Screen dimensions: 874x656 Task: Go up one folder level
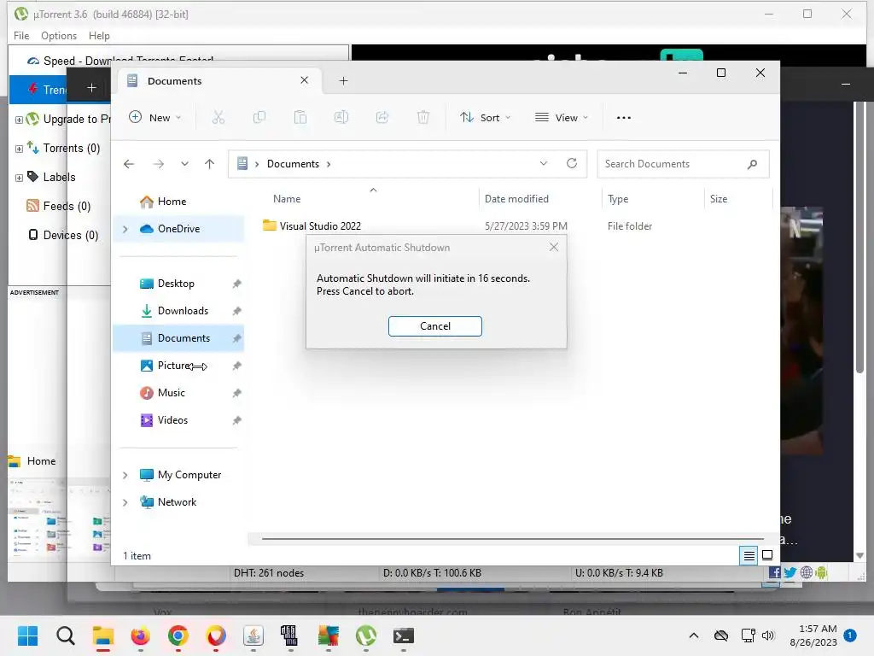point(210,164)
